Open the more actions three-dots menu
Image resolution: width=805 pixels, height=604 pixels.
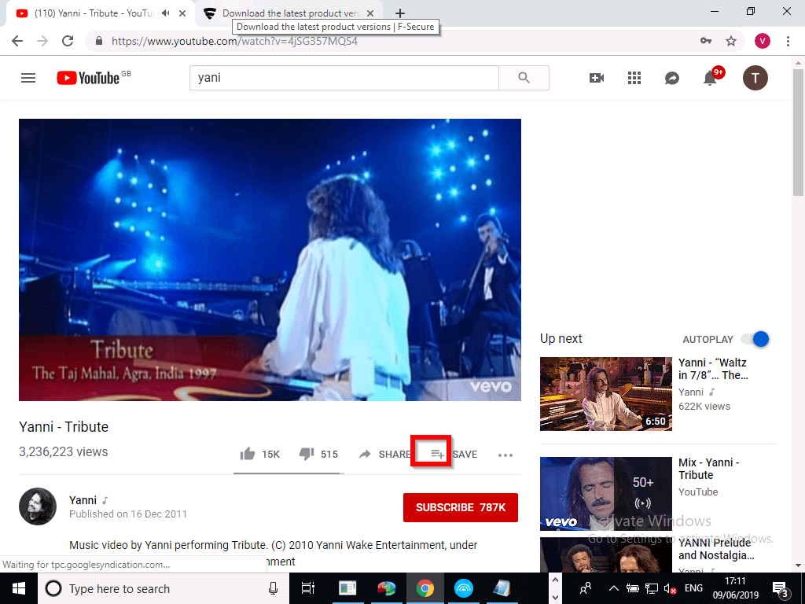coord(505,455)
